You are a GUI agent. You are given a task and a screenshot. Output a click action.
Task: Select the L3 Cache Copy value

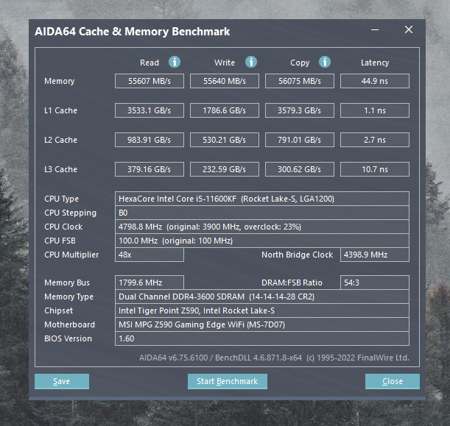(300, 169)
